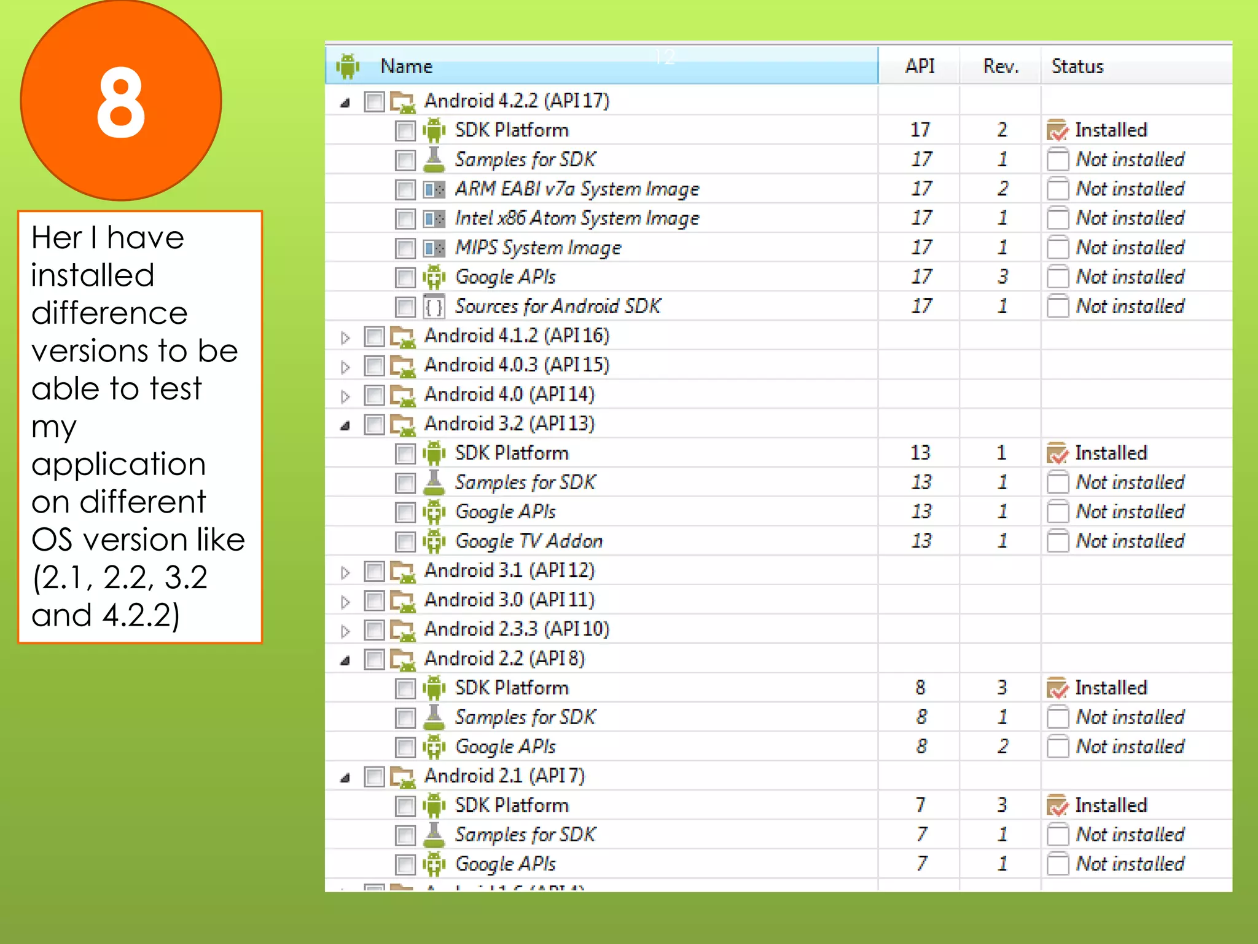Click Samples for SDK text under Android 3.2

525,482
